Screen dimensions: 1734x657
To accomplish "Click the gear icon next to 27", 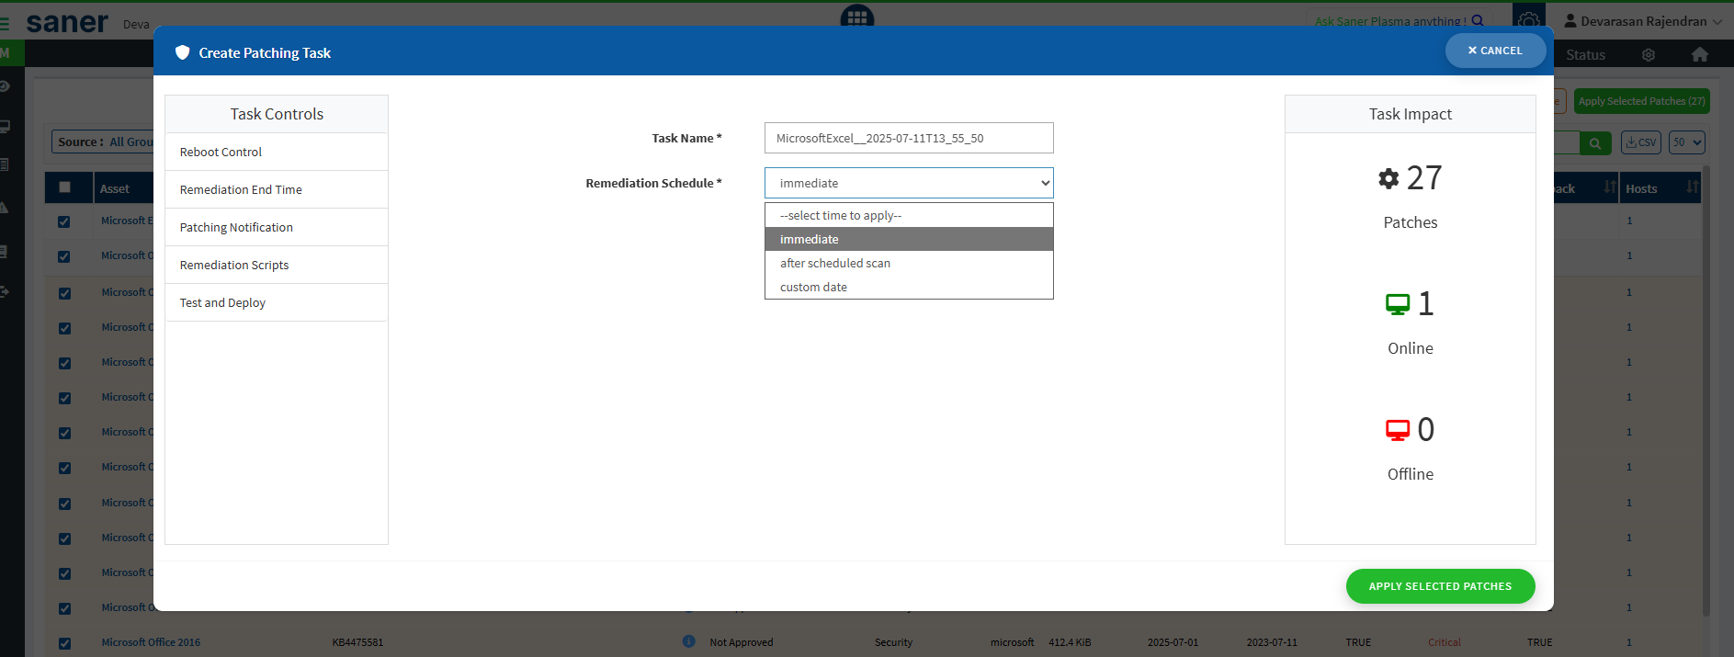I will click(1388, 178).
